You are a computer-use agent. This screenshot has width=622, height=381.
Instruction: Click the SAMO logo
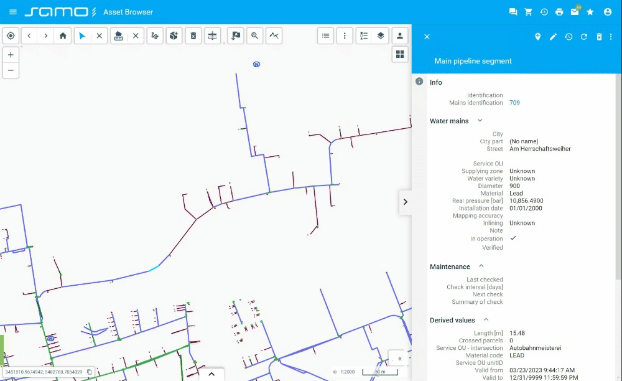(60, 12)
